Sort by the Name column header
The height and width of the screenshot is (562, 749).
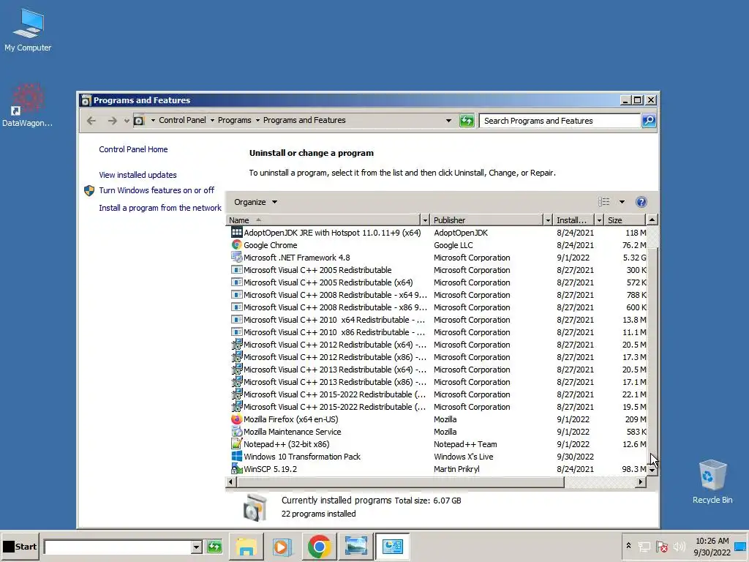click(x=323, y=220)
